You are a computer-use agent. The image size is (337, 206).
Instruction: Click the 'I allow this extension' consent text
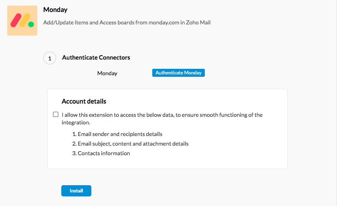162,119
